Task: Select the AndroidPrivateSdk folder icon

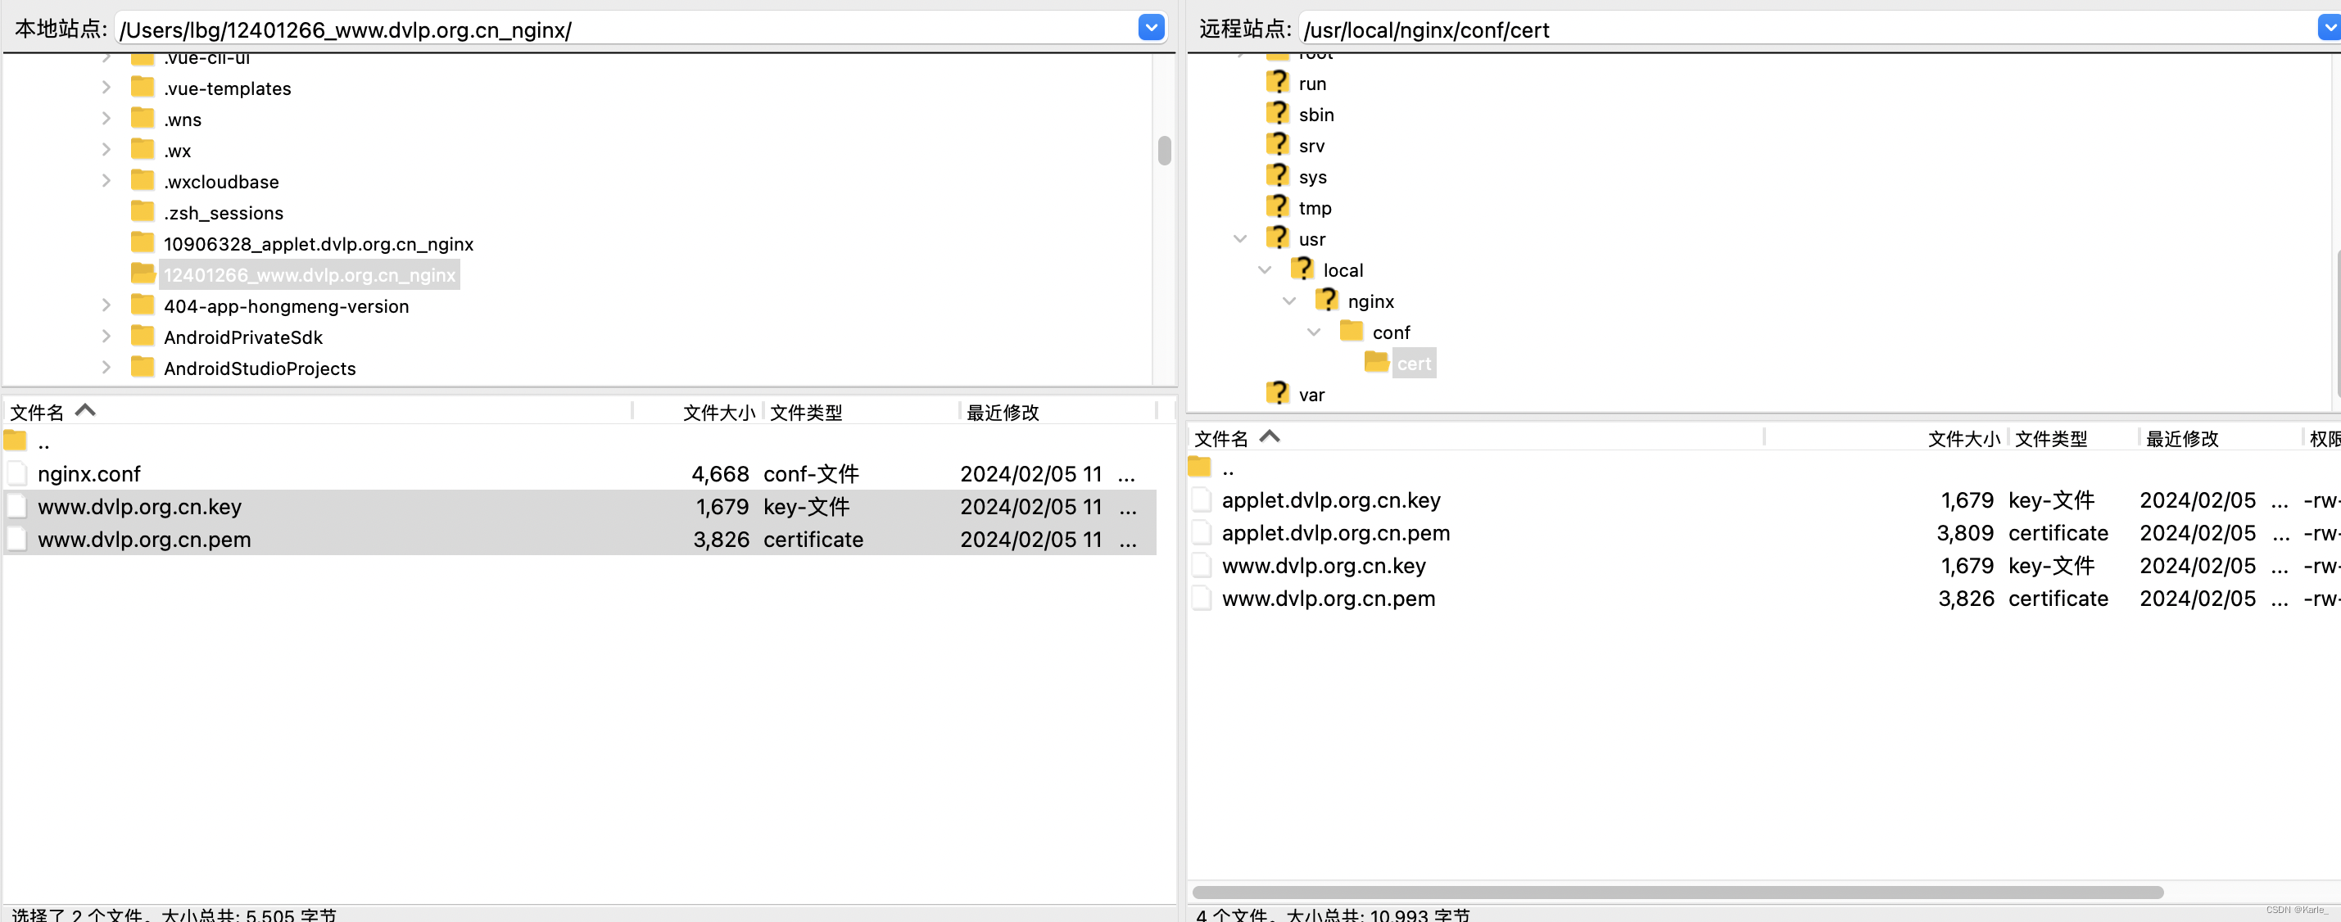Action: pos(143,335)
